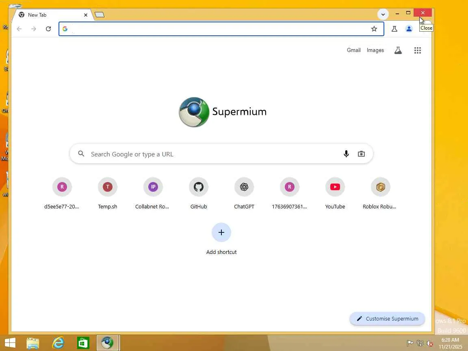
Task: Click the back navigation arrow
Action: [19, 29]
